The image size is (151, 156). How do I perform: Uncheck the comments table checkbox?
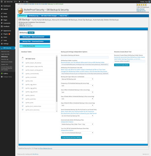point(22,77)
